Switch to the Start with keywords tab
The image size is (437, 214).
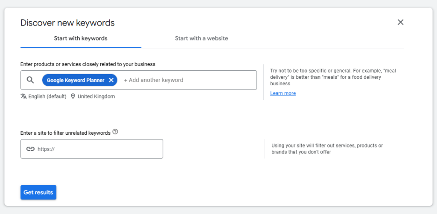pyautogui.click(x=81, y=38)
